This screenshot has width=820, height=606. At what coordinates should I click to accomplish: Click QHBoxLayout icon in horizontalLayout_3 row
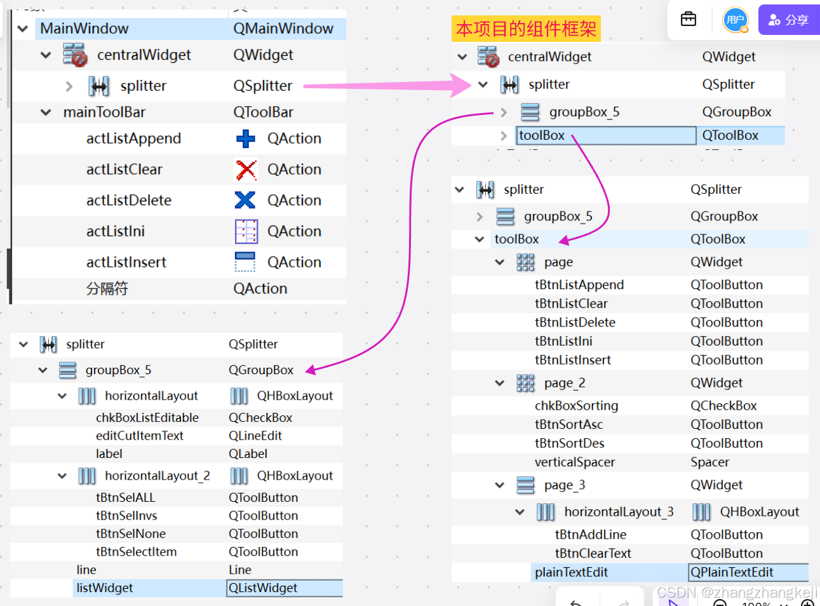(702, 512)
